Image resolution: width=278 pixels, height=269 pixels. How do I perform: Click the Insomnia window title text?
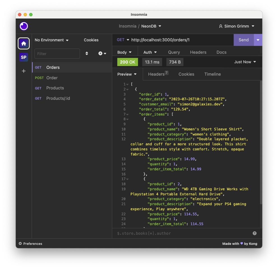[139, 15]
